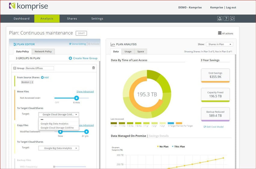
Task: Click the Plan Analysis chart icon
Action: [x=113, y=44]
